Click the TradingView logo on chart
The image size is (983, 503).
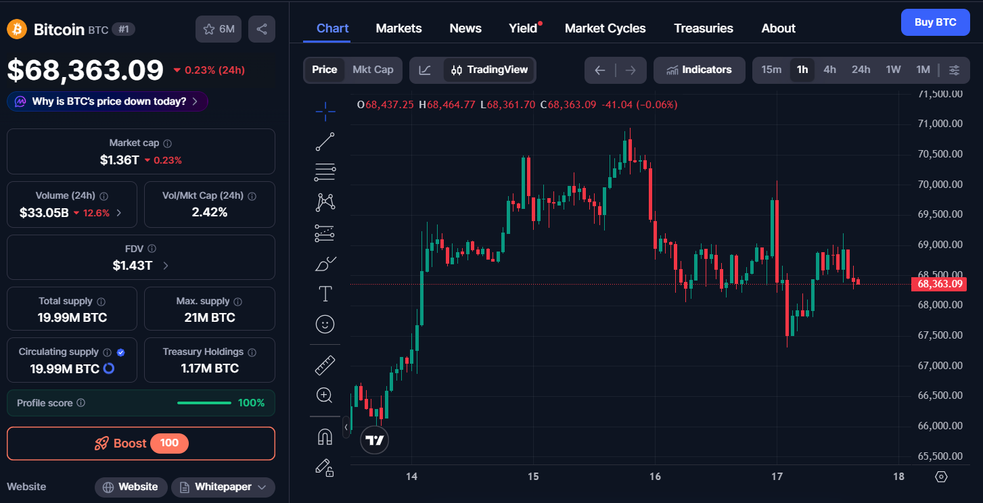(375, 440)
